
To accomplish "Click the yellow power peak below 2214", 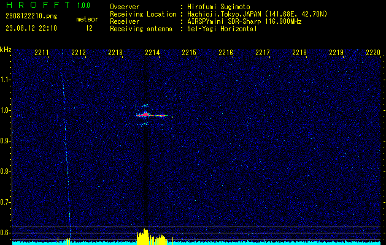I will coord(144,236).
